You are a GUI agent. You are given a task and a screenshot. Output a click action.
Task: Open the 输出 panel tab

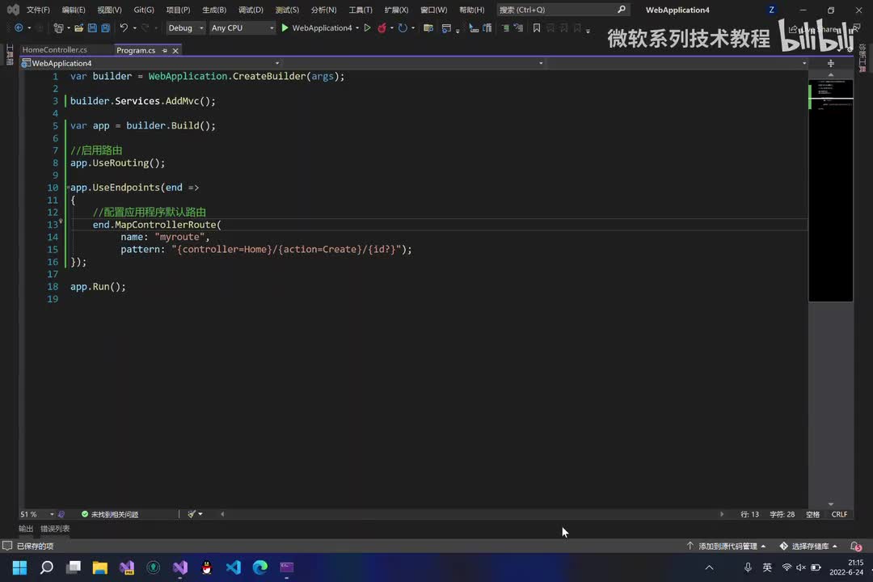(x=26, y=529)
